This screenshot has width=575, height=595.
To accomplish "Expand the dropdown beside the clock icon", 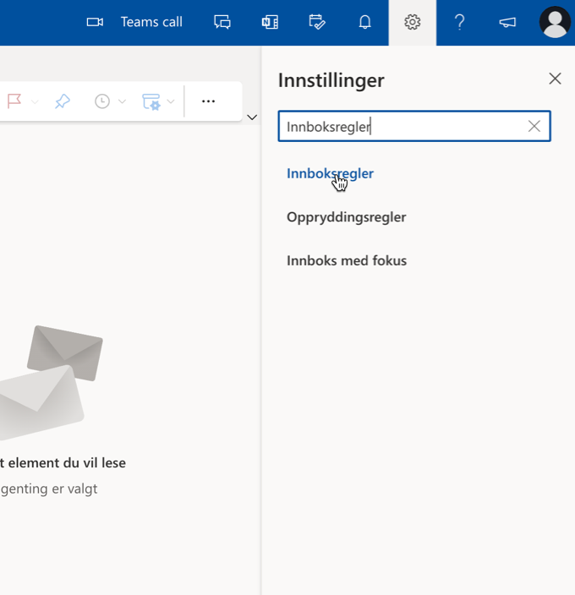I will 123,102.
